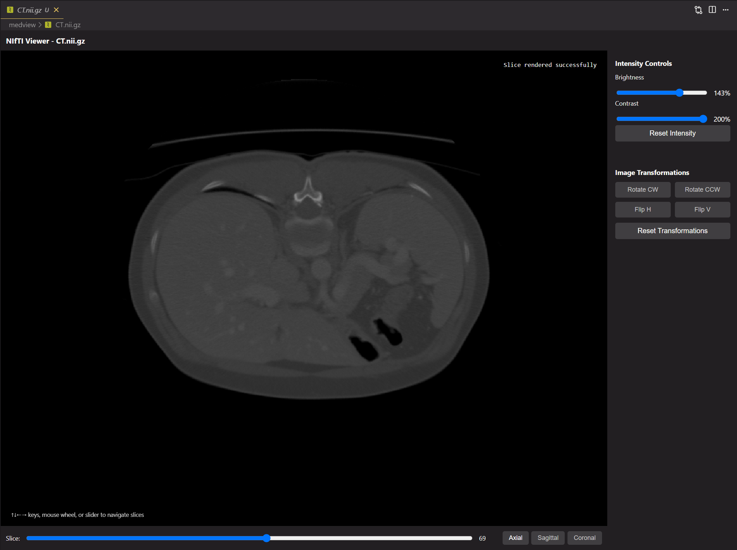This screenshot has height=550, width=737.
Task: Flip the image horizontally with Flip H
Action: pyautogui.click(x=642, y=209)
